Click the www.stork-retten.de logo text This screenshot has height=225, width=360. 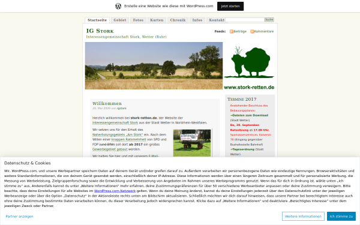tap(249, 88)
